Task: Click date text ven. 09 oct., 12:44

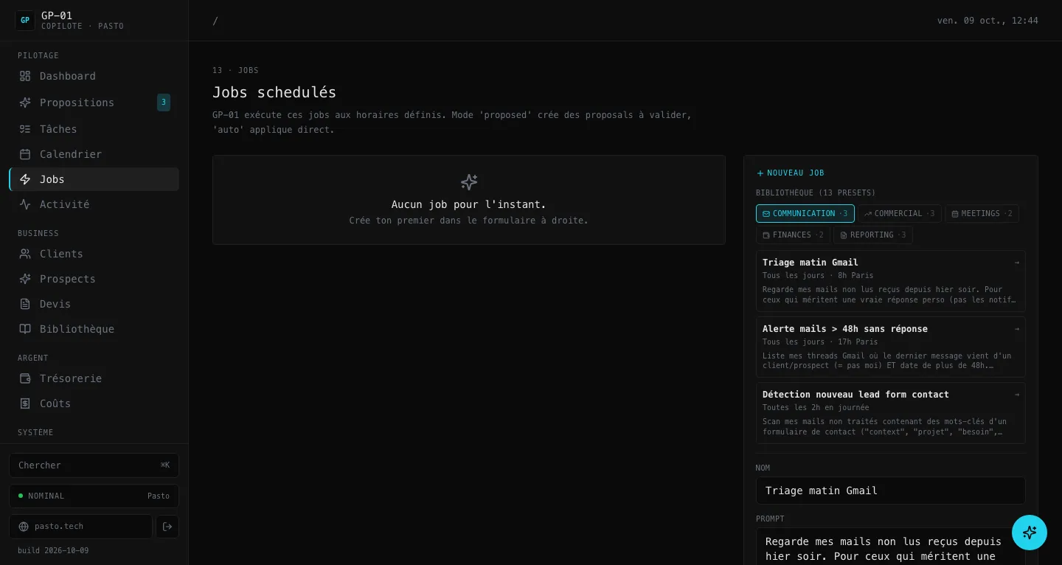Action: tap(988, 21)
